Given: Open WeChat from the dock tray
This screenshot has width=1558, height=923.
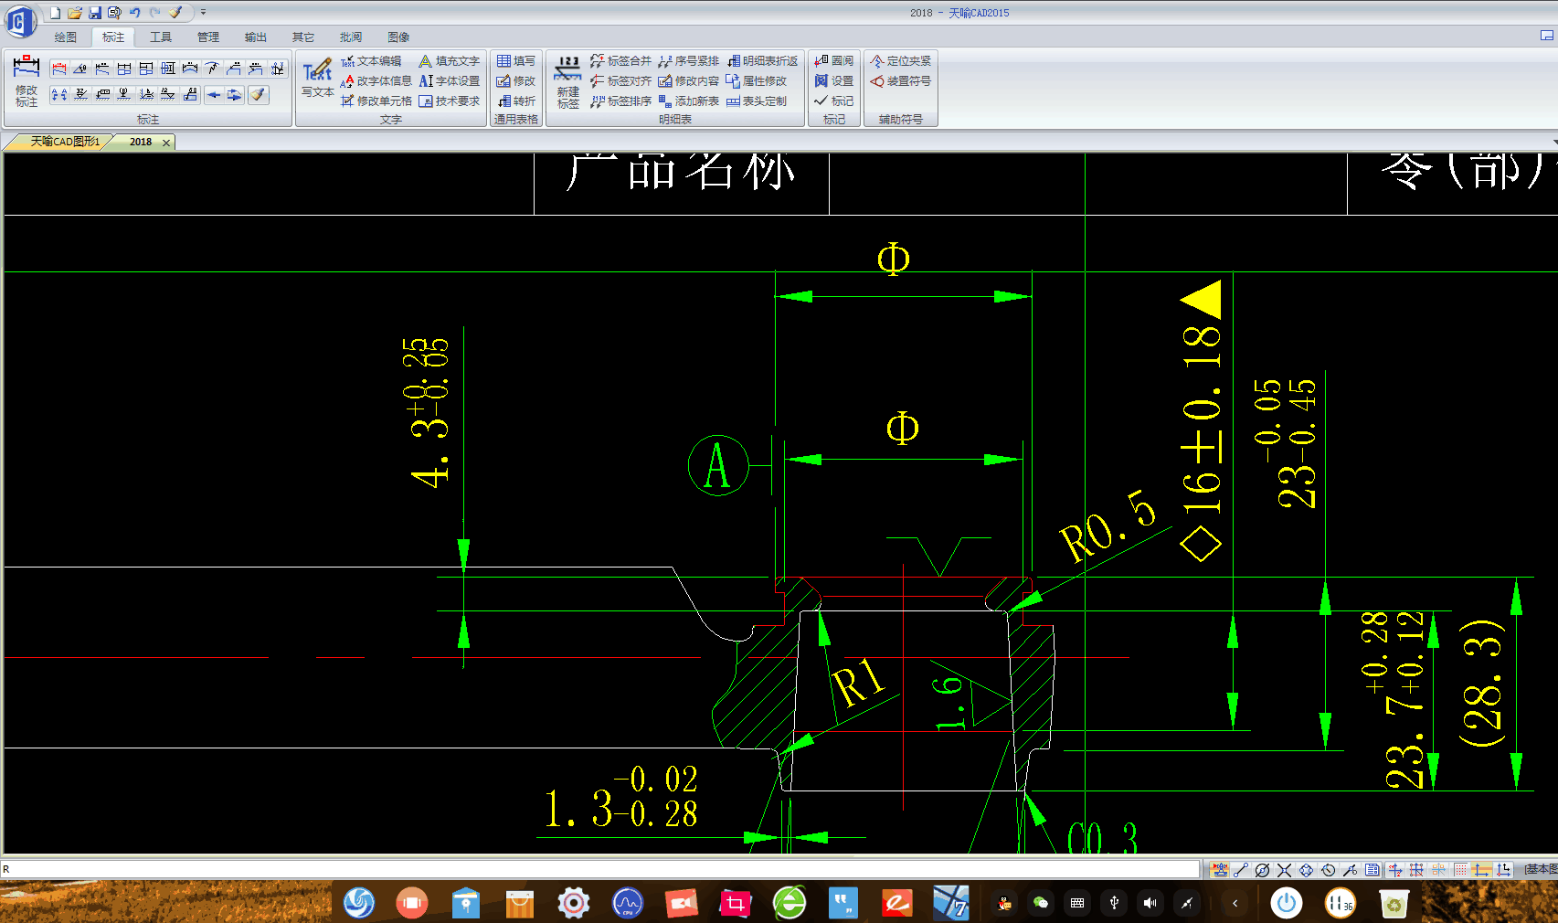Looking at the screenshot, I should [x=1041, y=903].
